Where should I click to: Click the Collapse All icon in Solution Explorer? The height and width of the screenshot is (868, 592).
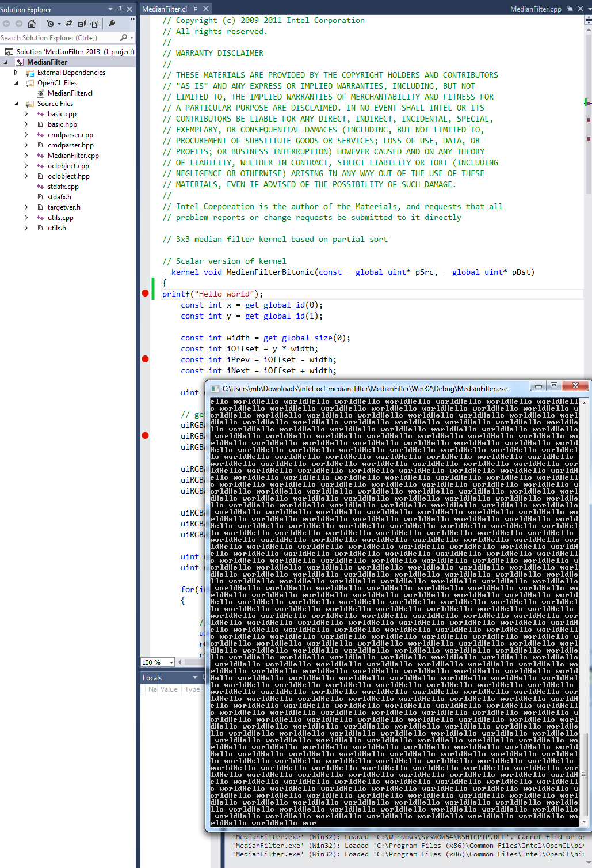coord(82,24)
